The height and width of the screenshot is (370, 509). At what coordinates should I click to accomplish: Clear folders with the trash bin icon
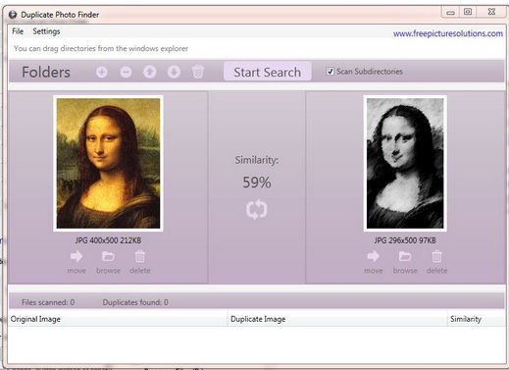click(x=198, y=72)
